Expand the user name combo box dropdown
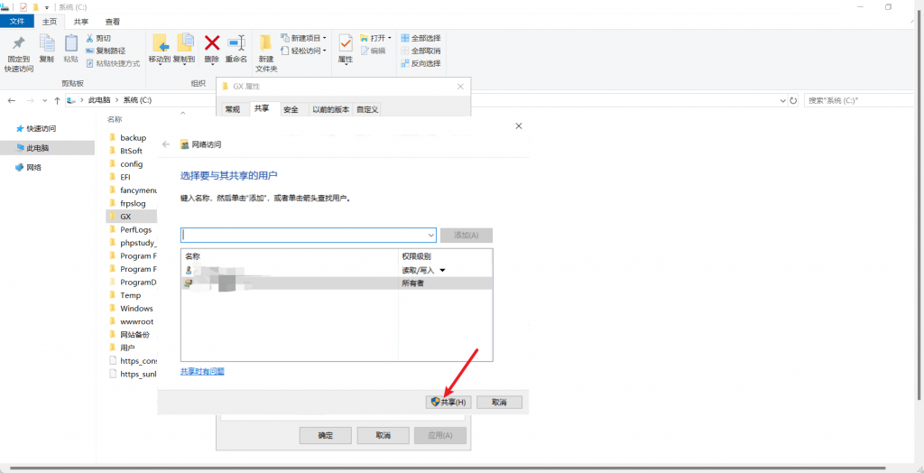Viewport: 924px width, 473px height. tap(430, 235)
